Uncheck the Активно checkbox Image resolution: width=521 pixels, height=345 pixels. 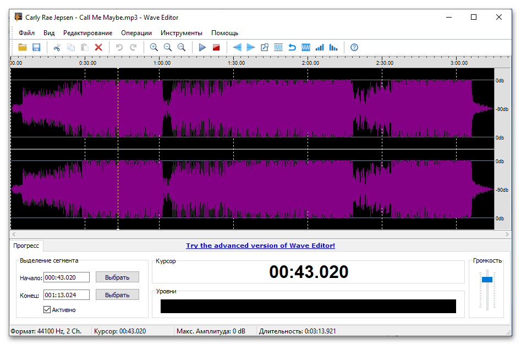47,310
